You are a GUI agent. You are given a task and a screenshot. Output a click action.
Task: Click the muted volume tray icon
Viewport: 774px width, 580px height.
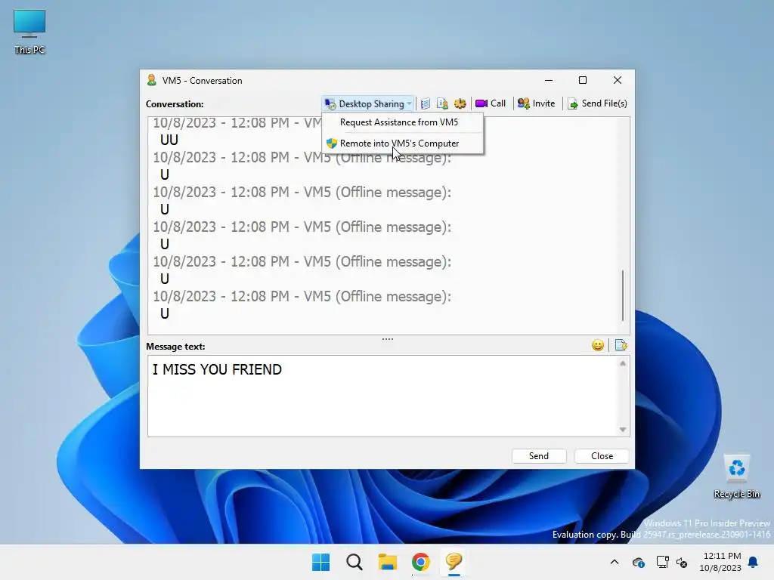(682, 562)
